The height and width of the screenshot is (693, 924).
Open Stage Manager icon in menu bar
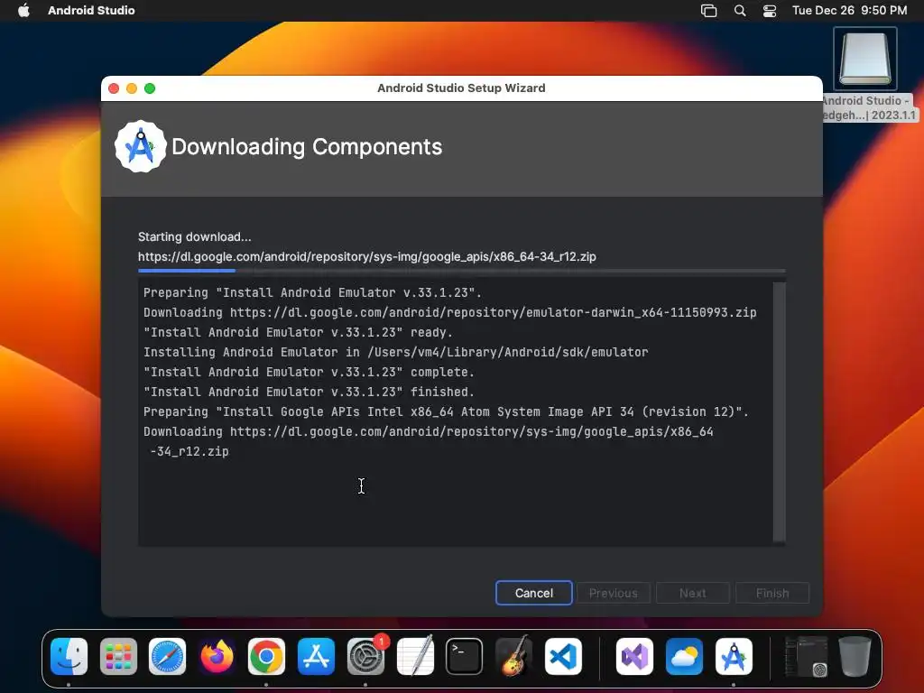pos(709,11)
